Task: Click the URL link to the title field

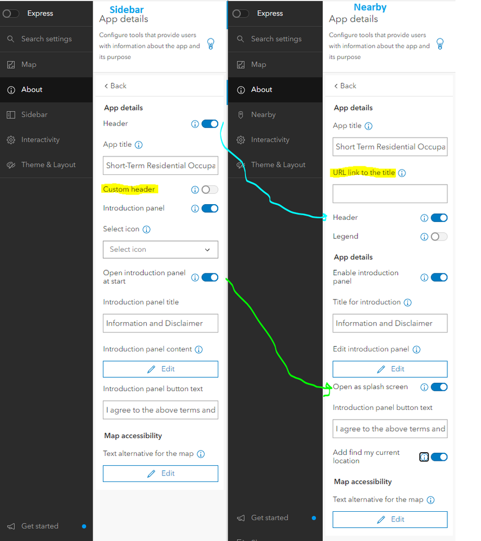Action: tap(390, 193)
